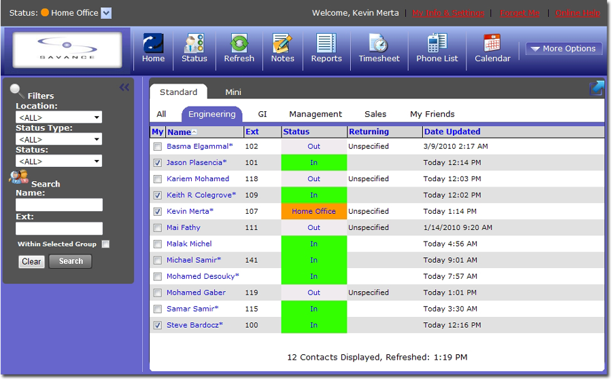This screenshot has width=612, height=380.
Task: Tick the checkbox for Michael Samir
Action: tap(158, 260)
